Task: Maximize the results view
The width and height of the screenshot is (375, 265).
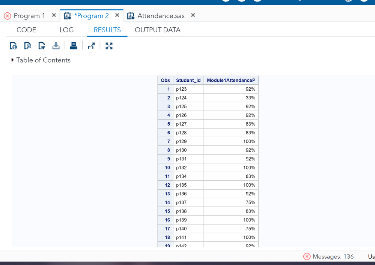Action: 109,46
